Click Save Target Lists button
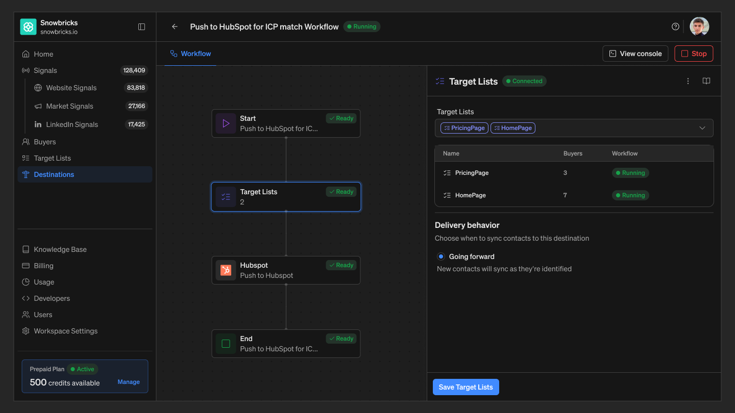 [x=466, y=387]
